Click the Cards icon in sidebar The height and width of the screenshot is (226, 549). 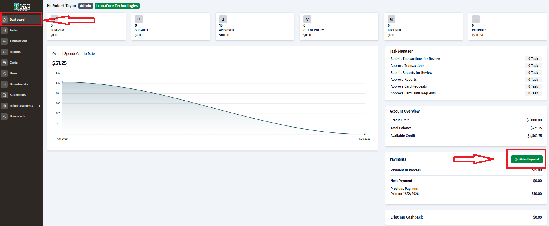tap(4, 63)
